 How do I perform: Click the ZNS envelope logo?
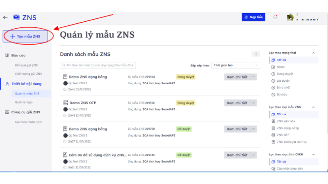pos(16,17)
